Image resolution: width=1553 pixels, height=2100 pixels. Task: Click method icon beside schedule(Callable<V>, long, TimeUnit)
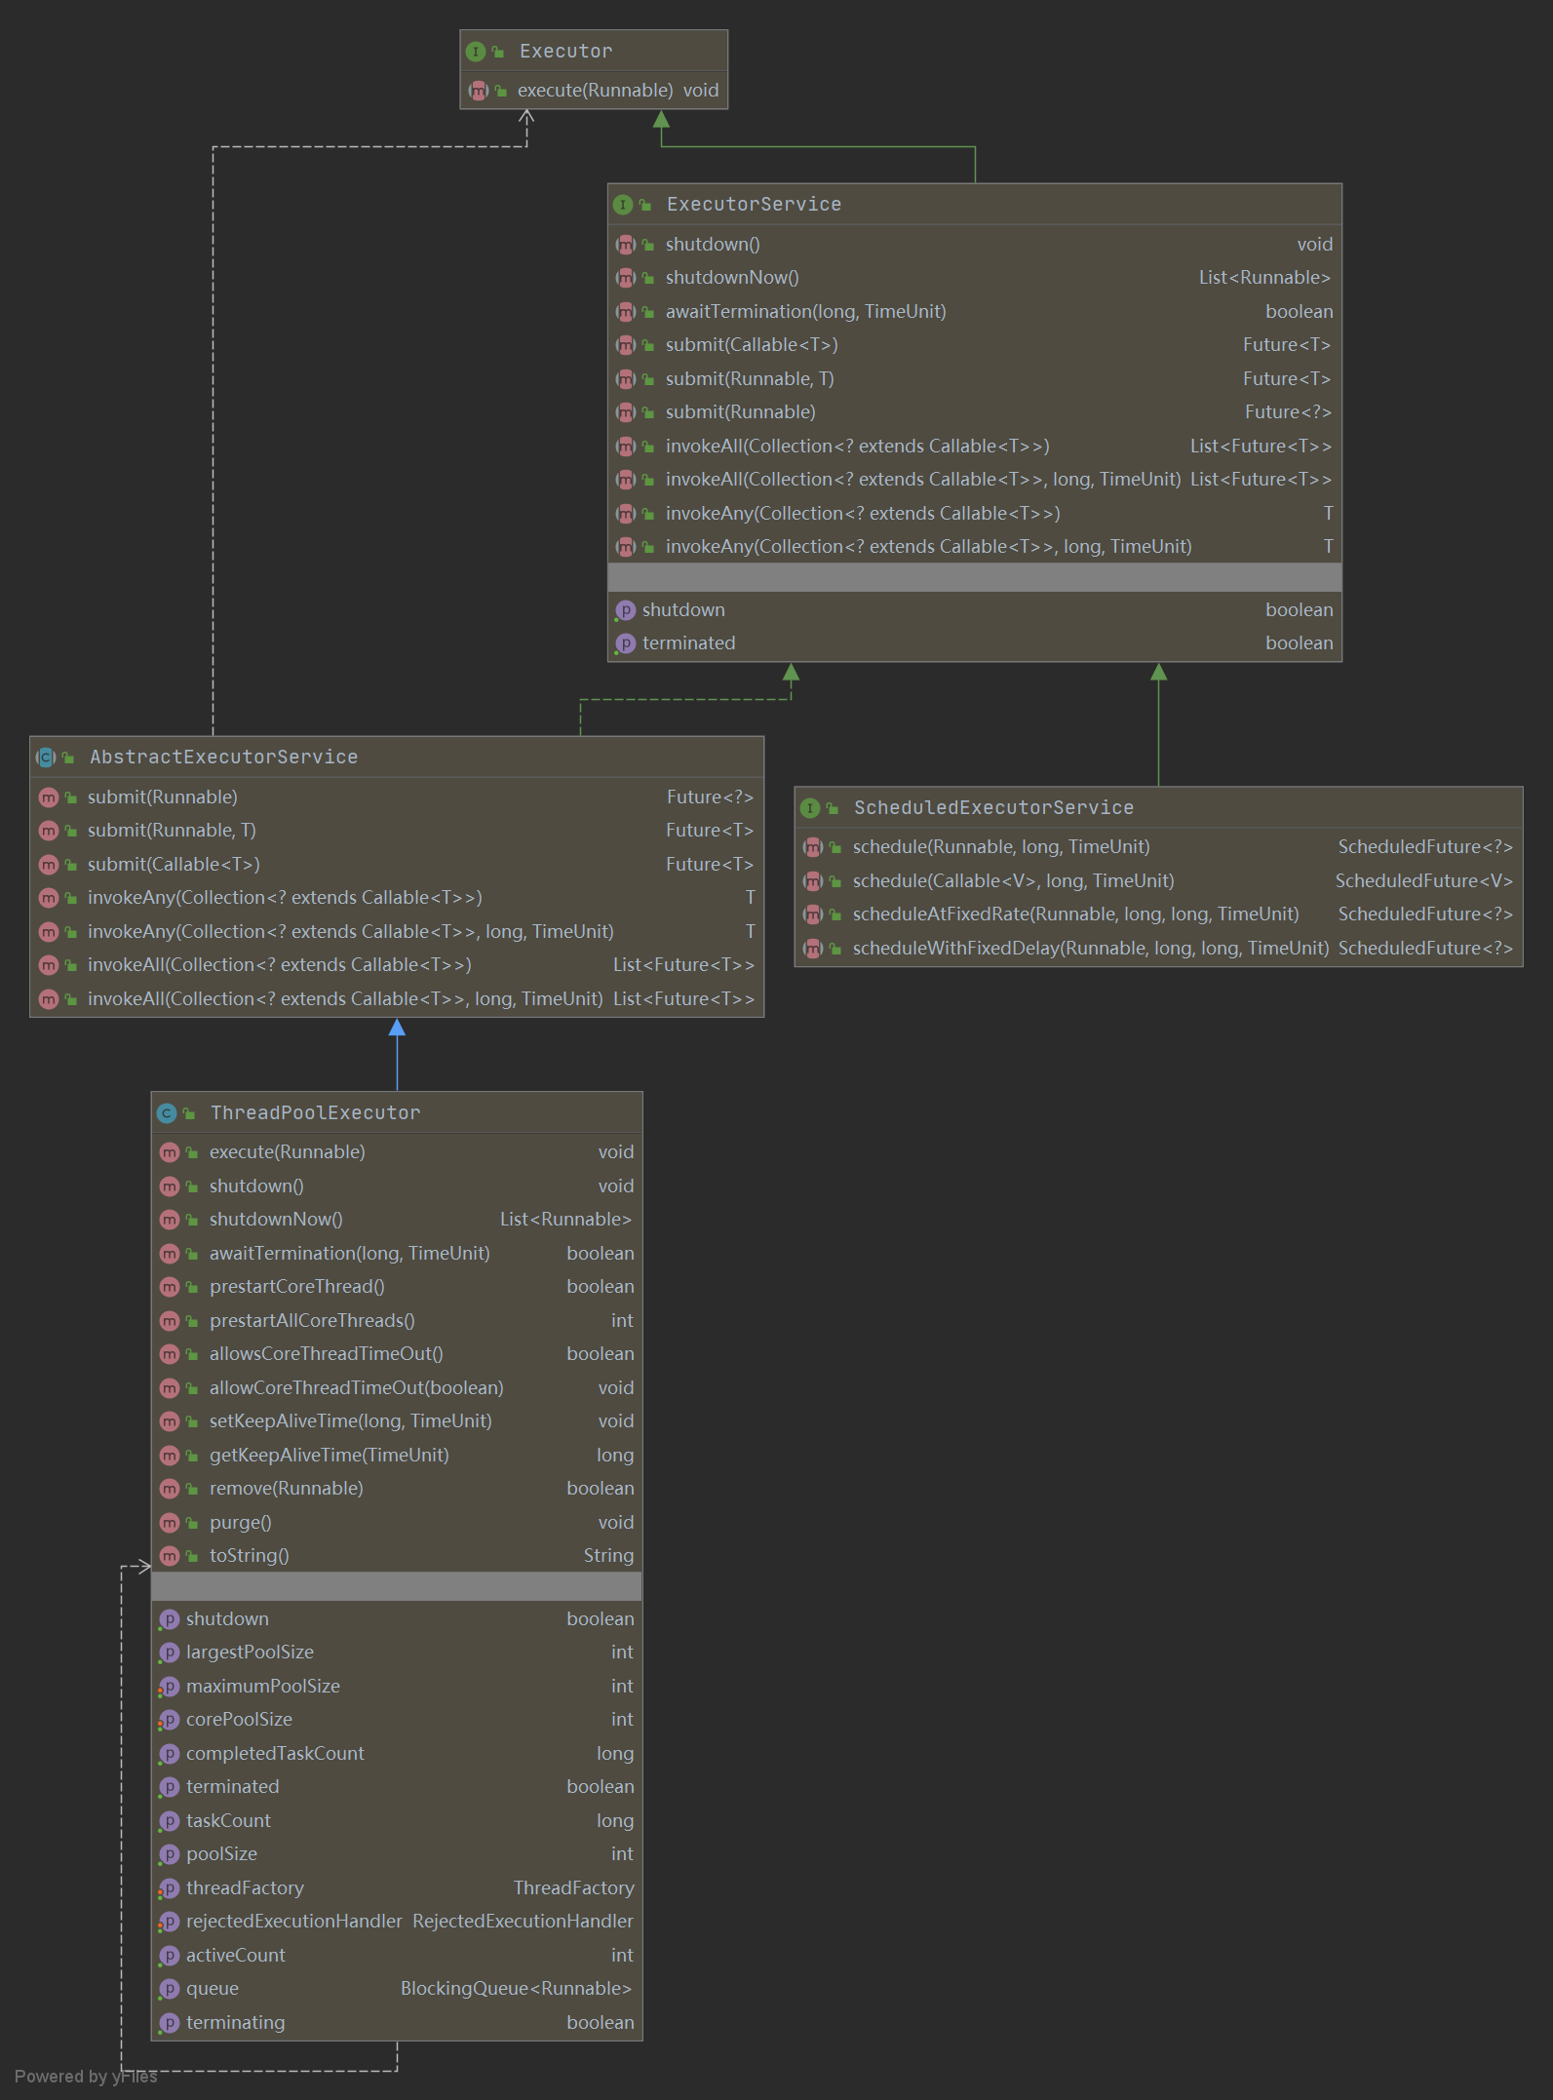coord(812,881)
